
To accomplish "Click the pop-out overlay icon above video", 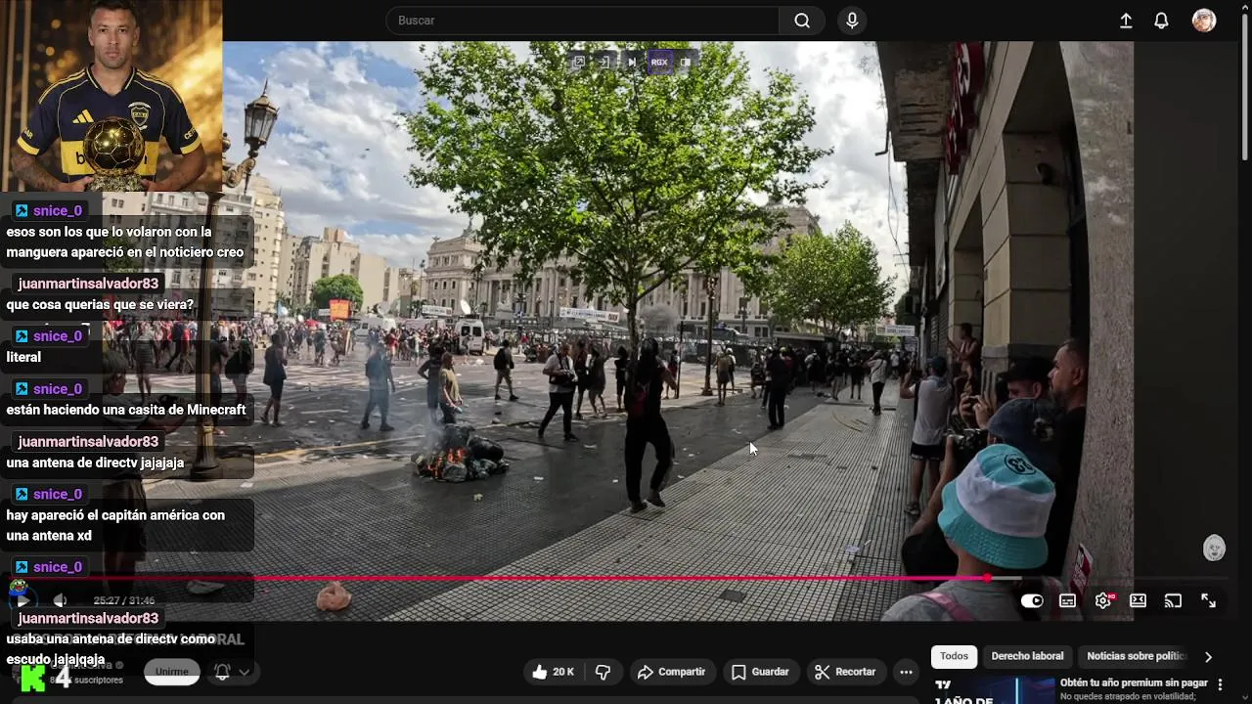I will point(579,62).
